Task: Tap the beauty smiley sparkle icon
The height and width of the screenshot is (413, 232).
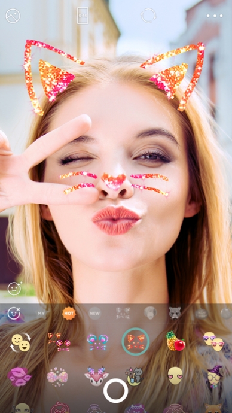Action: pyautogui.click(x=14, y=288)
